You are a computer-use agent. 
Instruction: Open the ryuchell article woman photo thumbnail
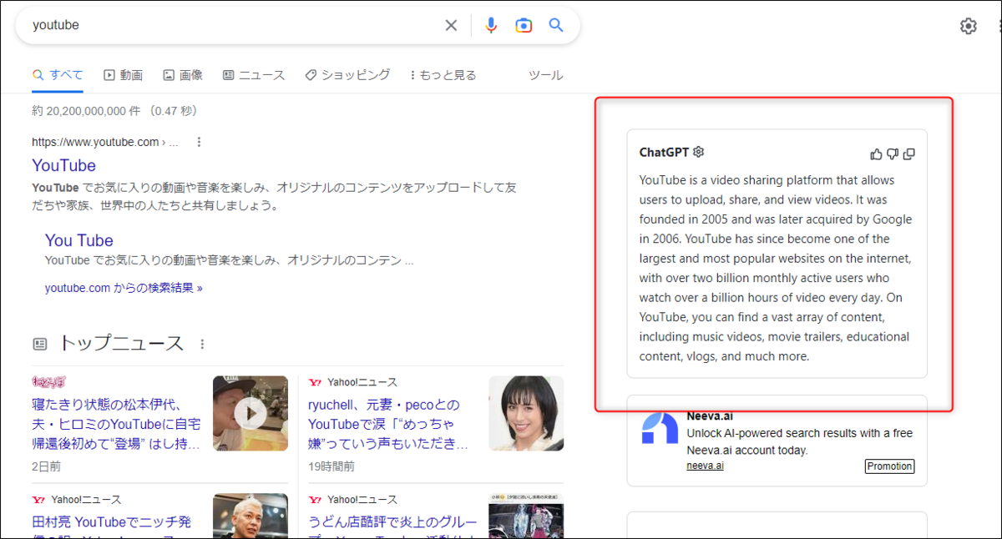click(526, 414)
